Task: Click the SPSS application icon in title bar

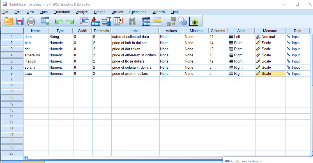Action: pyautogui.click(x=5, y=4)
